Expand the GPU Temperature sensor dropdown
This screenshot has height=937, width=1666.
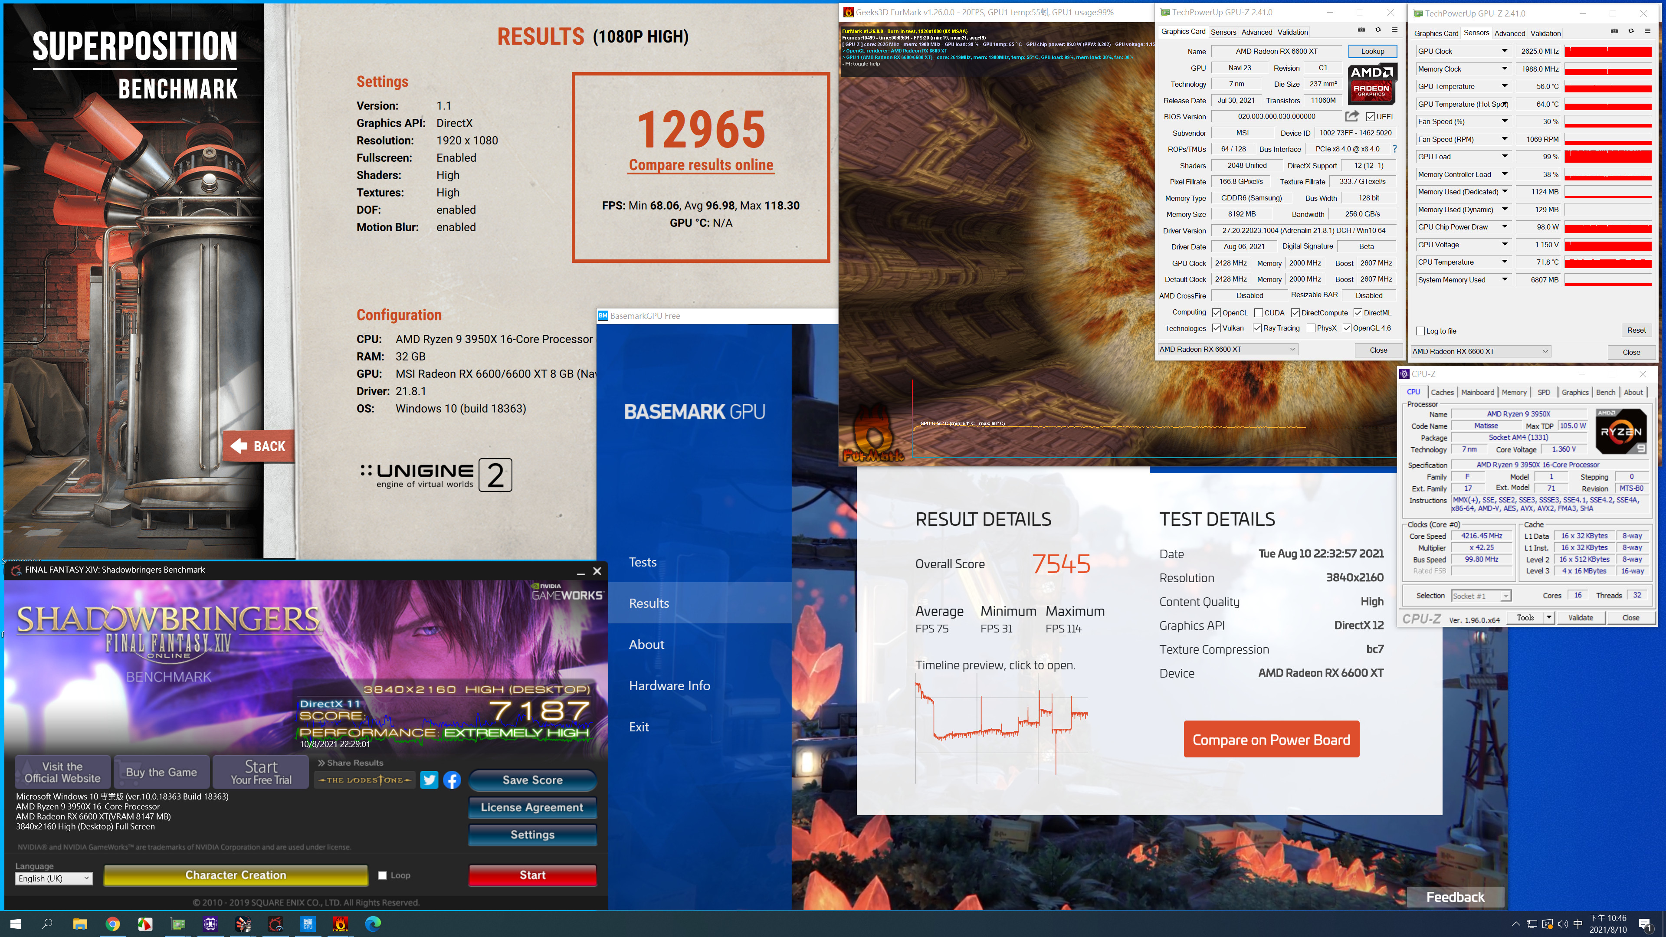pos(1504,86)
